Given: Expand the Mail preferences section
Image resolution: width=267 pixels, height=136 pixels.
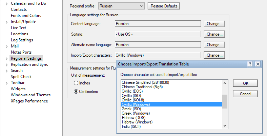Looking at the screenshot, I should [x=7, y=46].
